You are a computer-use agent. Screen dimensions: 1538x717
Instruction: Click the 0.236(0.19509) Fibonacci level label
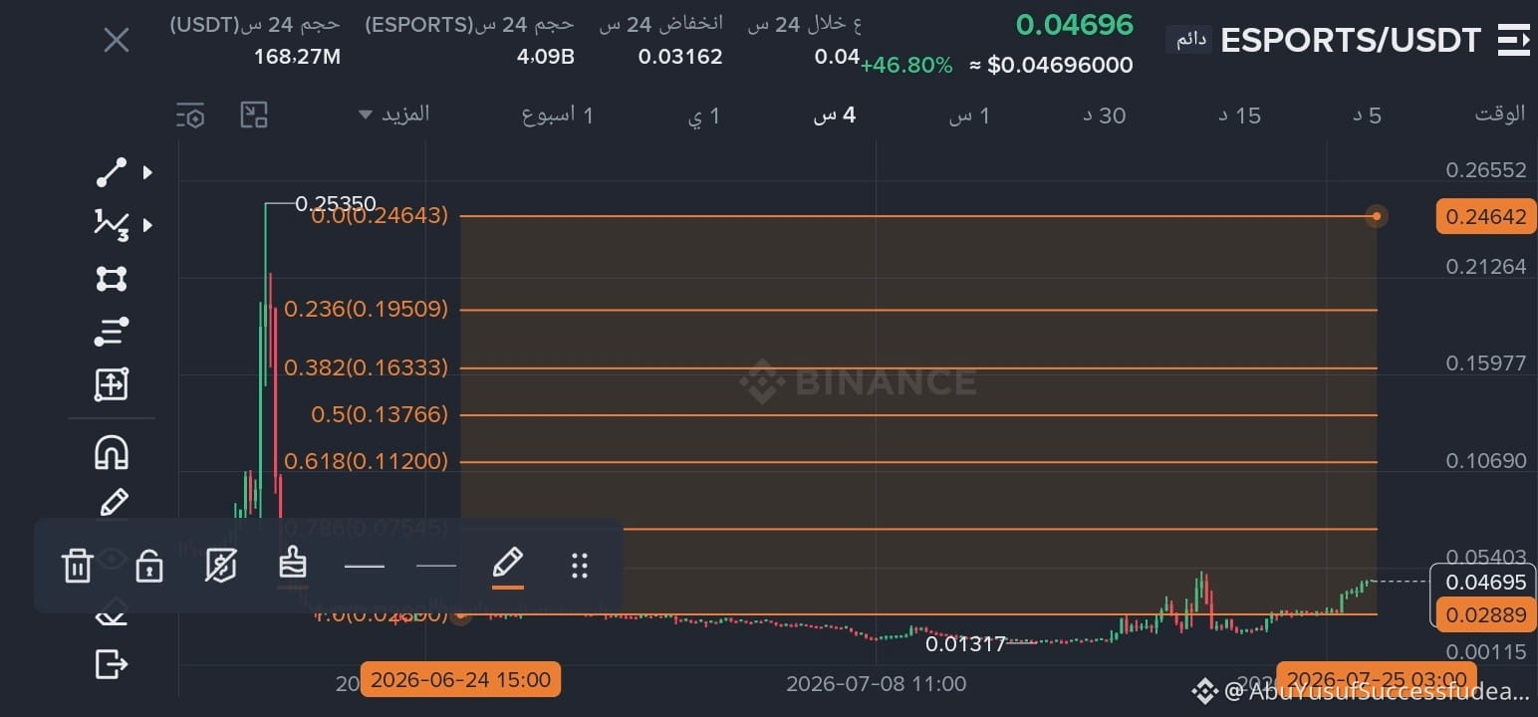click(x=366, y=310)
